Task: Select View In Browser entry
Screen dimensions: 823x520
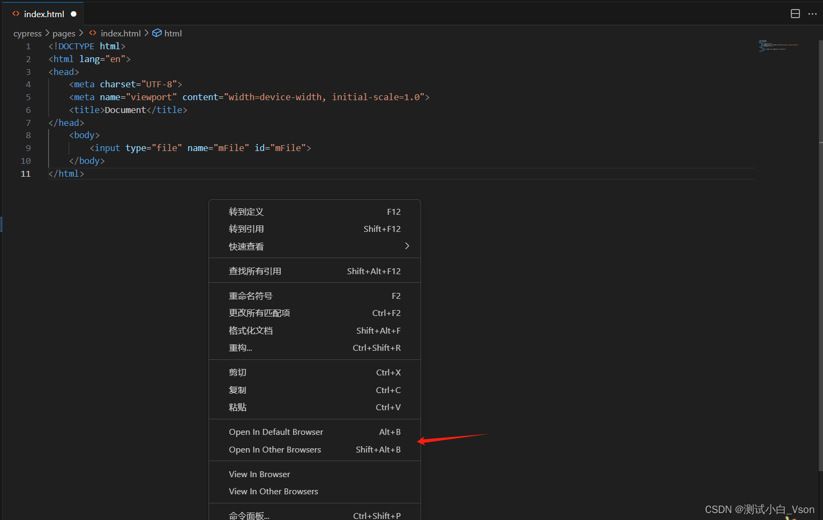Action: [x=315, y=474]
